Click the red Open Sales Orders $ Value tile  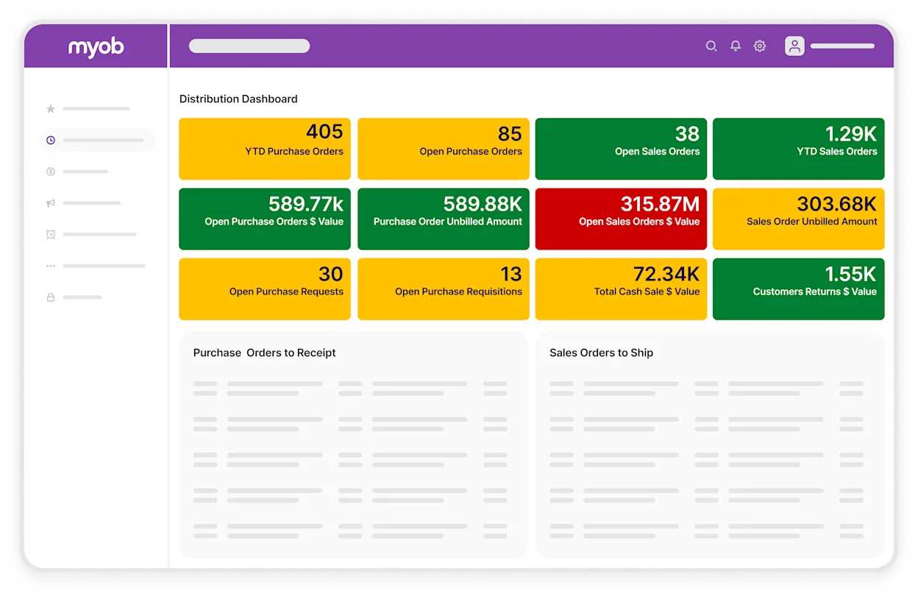coord(621,219)
